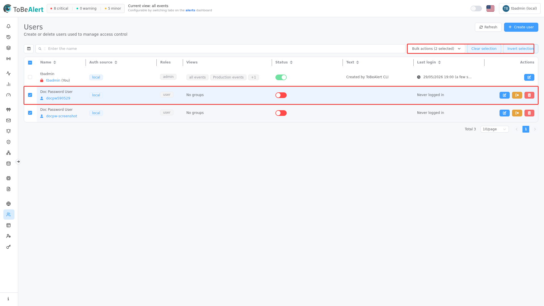Click the US flag language icon
The height and width of the screenshot is (306, 544).
pyautogui.click(x=490, y=8)
